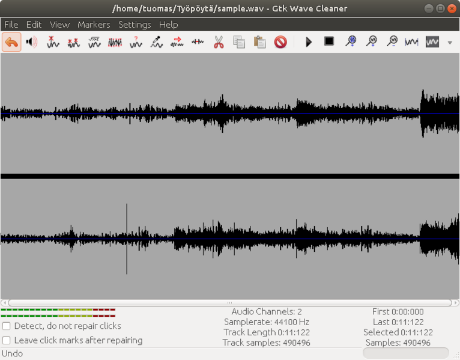The width and height of the screenshot is (460, 360).
Task: Click the copy documents icon
Action: [239, 42]
